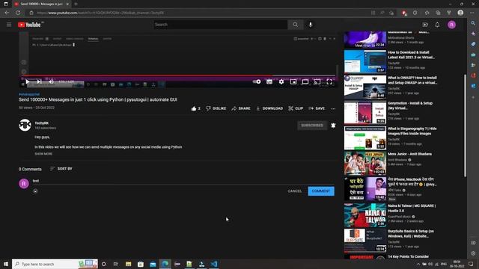Open the player settings gear

(x=281, y=81)
